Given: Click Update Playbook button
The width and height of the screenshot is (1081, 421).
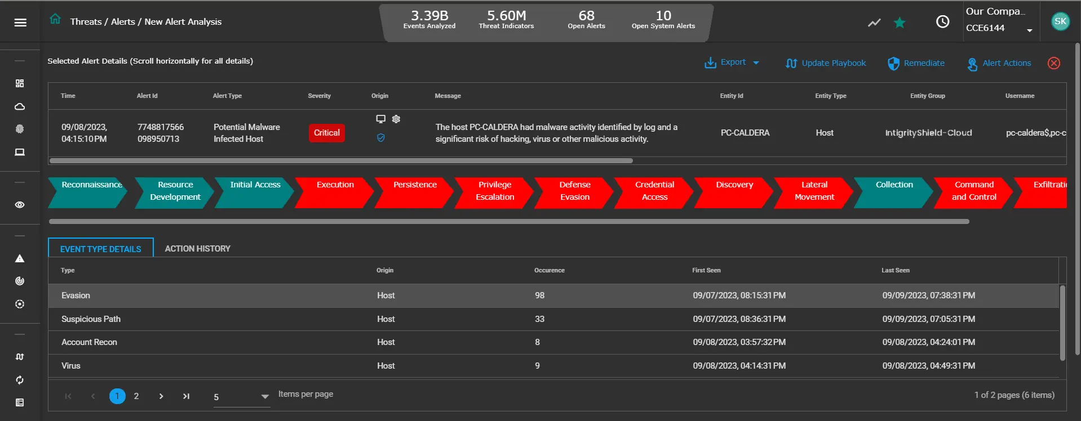Looking at the screenshot, I should pyautogui.click(x=826, y=63).
